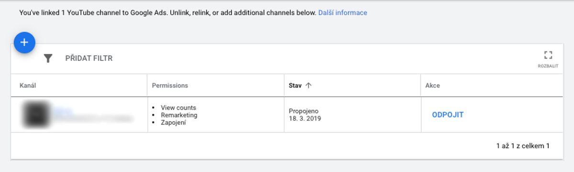
Task: Click the pagination text 1 až 1 z celkem 1
Action: tap(523, 146)
